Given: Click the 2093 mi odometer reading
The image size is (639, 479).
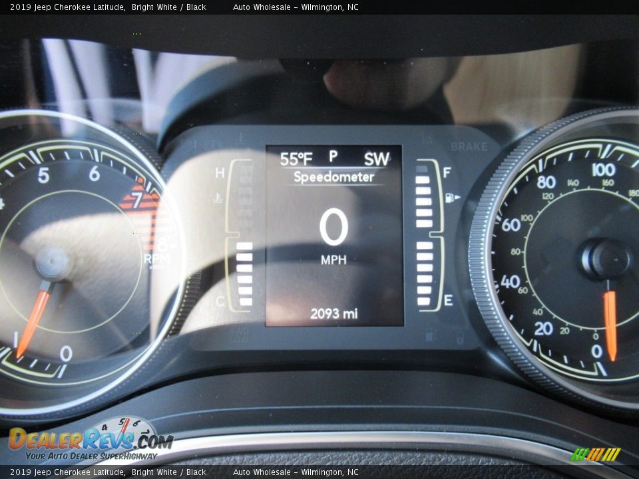Looking at the screenshot, I should coord(333,313).
